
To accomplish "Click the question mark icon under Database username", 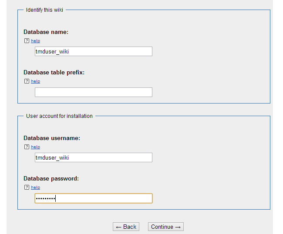I will 27,147.
